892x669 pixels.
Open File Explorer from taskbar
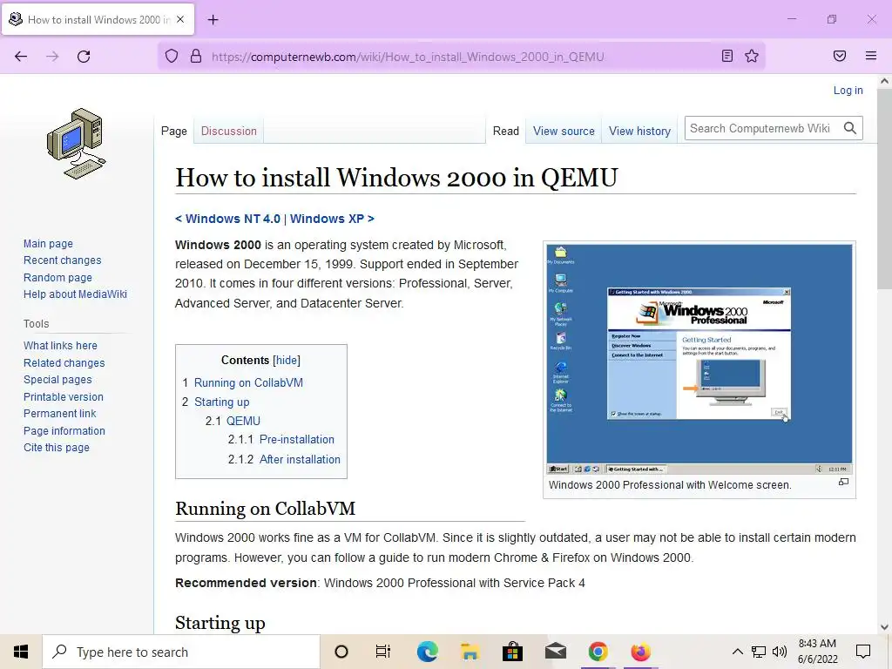(x=470, y=652)
